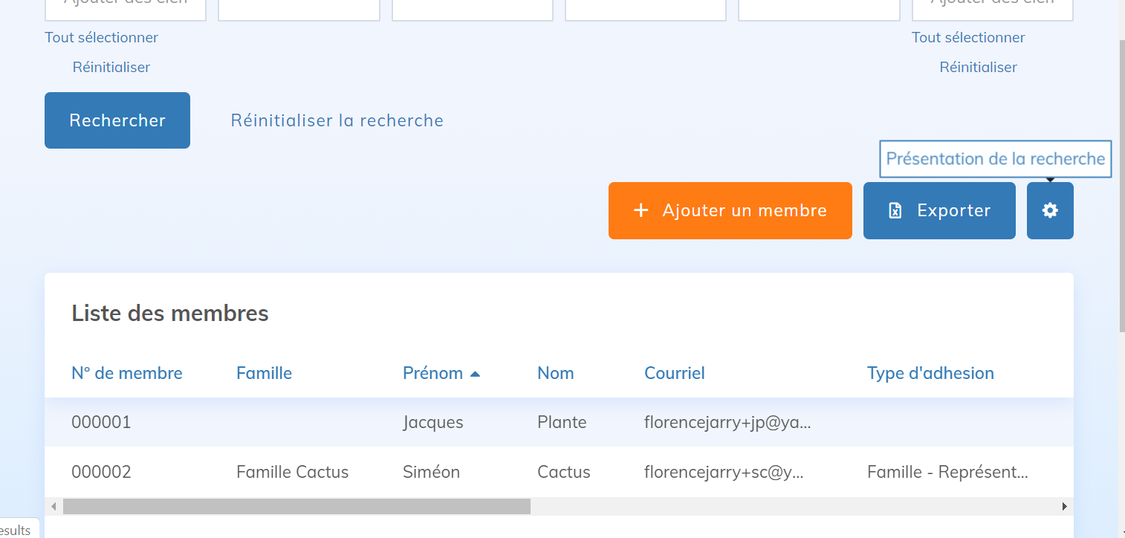
Task: Click the Excel icon on Exporter
Action: tap(895, 211)
